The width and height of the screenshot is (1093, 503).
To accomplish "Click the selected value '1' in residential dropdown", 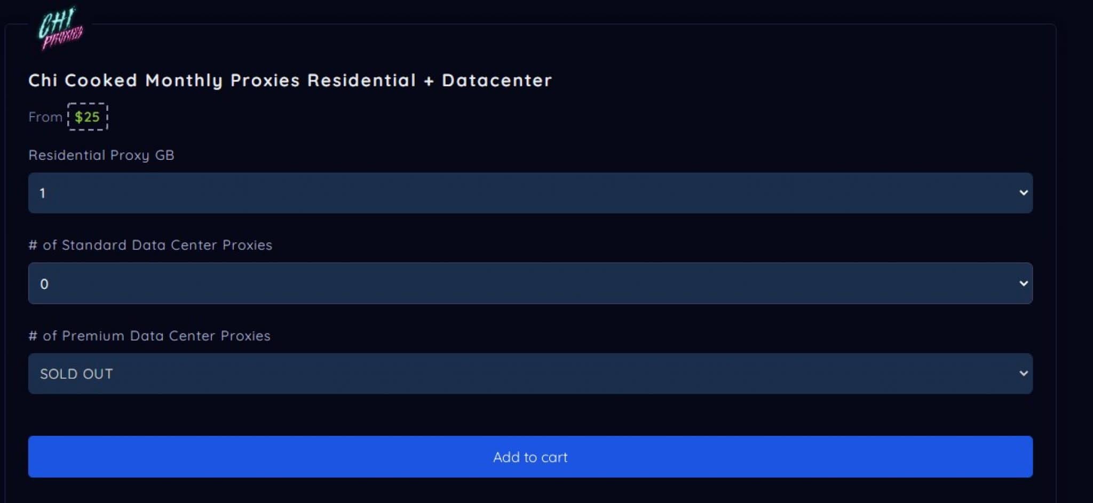I will 43,193.
